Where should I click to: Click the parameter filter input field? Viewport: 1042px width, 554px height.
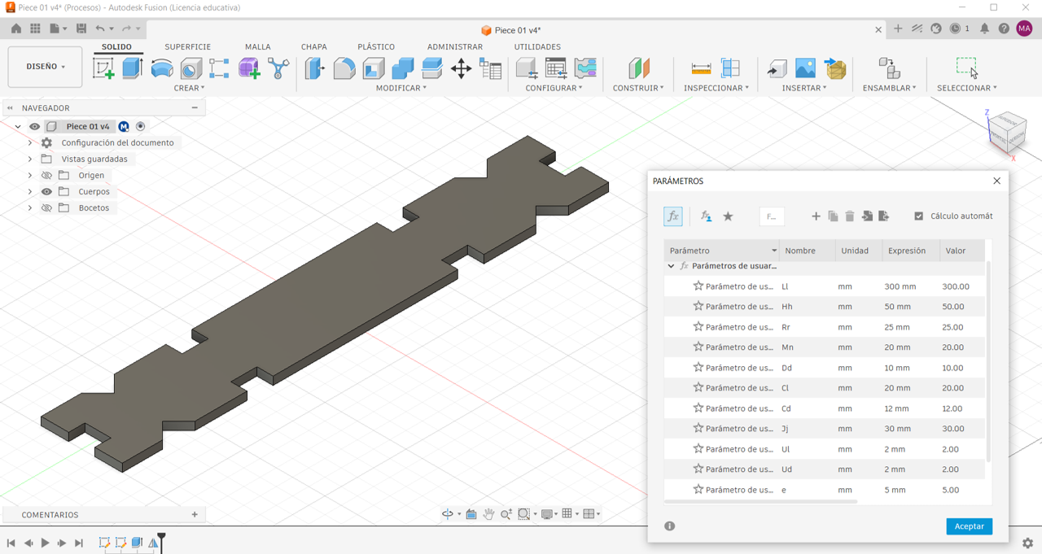(x=772, y=216)
